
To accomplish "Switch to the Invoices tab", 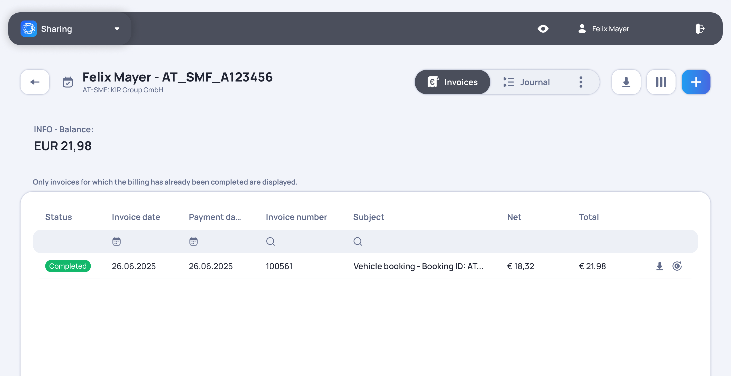I will (x=452, y=82).
